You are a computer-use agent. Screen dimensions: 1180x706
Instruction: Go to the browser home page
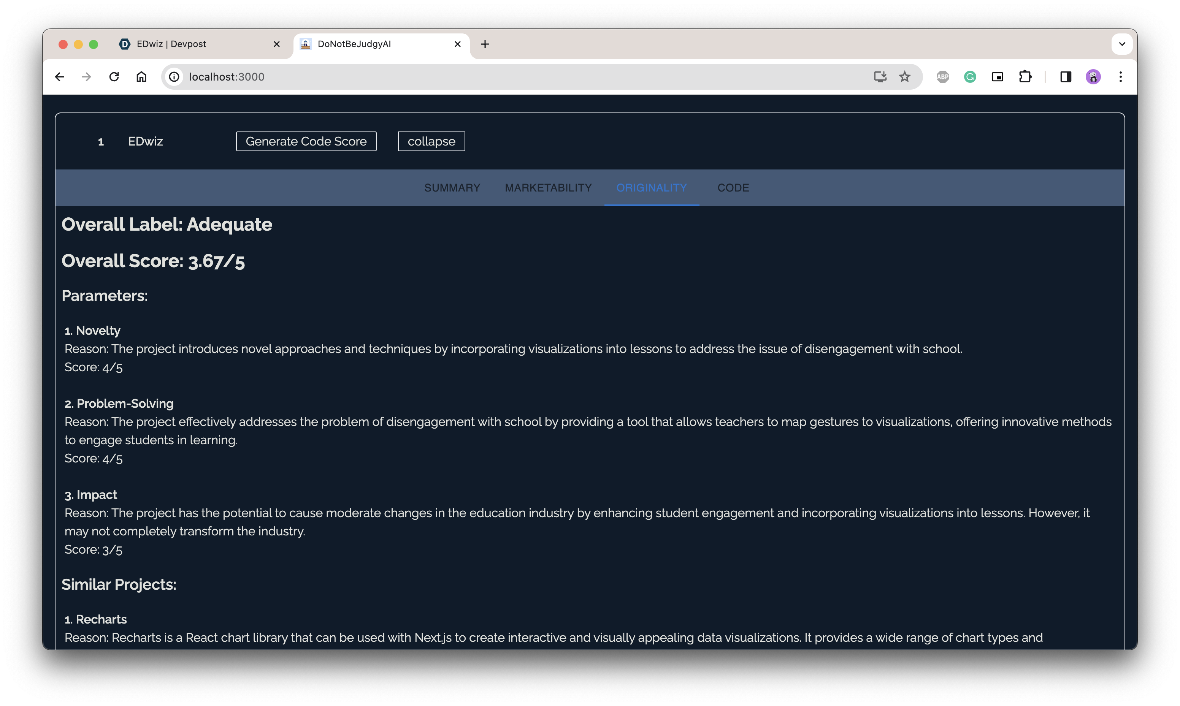141,77
